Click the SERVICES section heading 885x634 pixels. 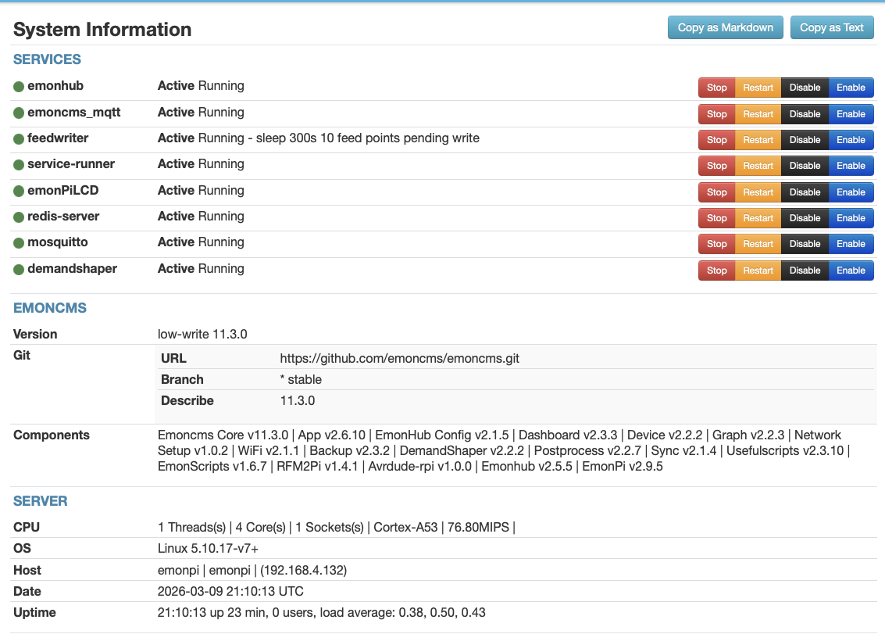pos(47,59)
